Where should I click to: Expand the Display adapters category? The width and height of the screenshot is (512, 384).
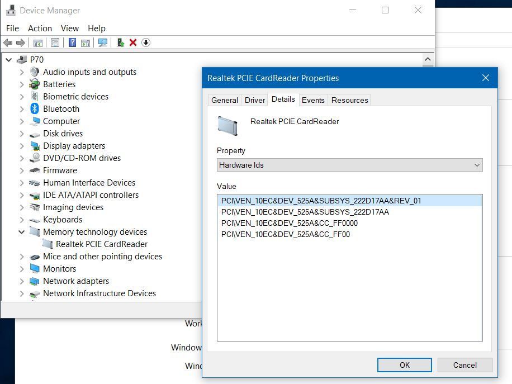pyautogui.click(x=22, y=146)
